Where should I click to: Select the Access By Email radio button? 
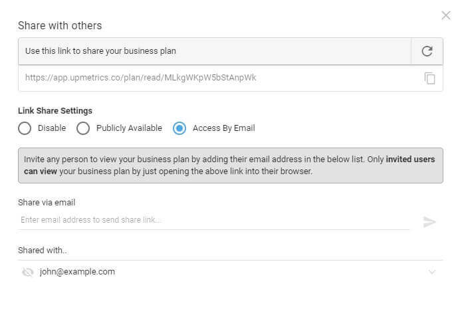coord(179,128)
